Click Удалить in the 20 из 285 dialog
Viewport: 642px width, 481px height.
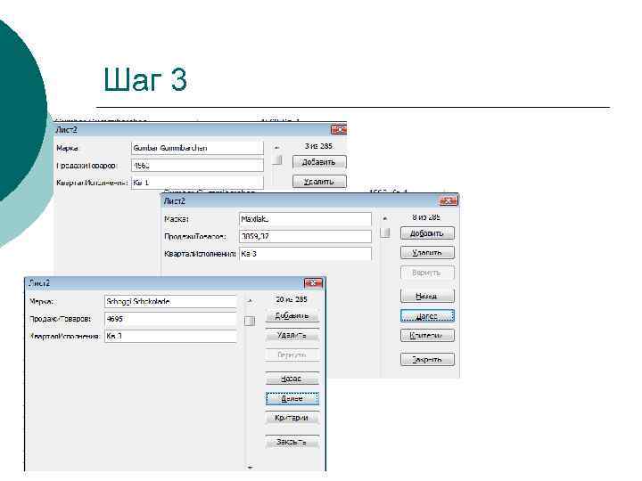pos(292,336)
